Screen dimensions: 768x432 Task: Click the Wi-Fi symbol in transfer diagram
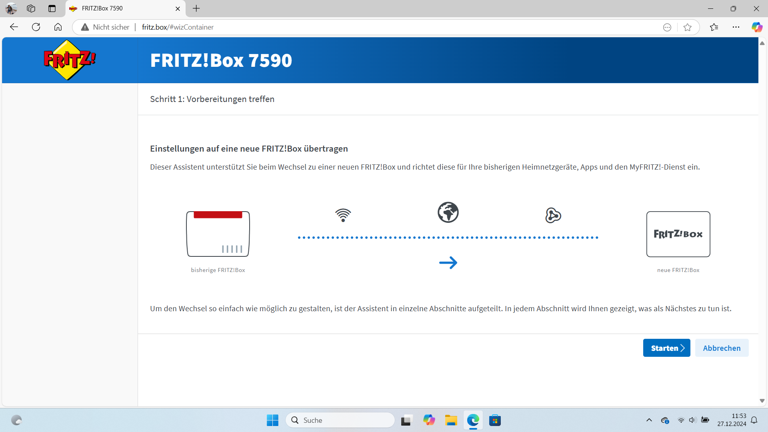tap(343, 215)
